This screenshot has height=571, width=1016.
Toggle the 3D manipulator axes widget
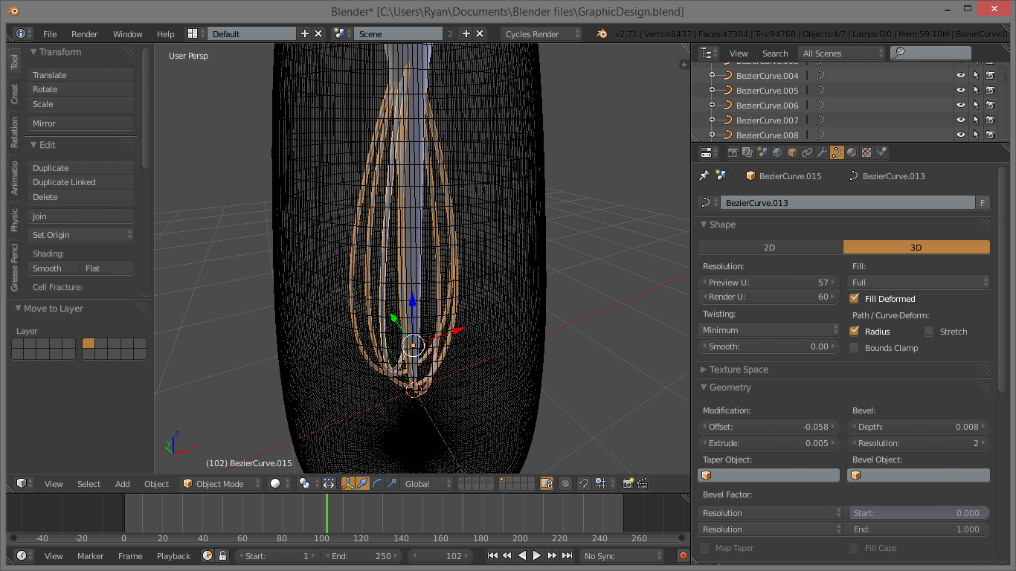click(x=348, y=483)
